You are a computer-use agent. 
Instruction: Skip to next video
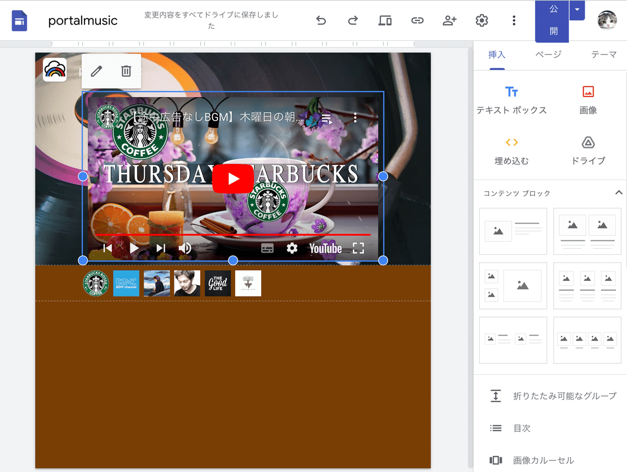[161, 248]
